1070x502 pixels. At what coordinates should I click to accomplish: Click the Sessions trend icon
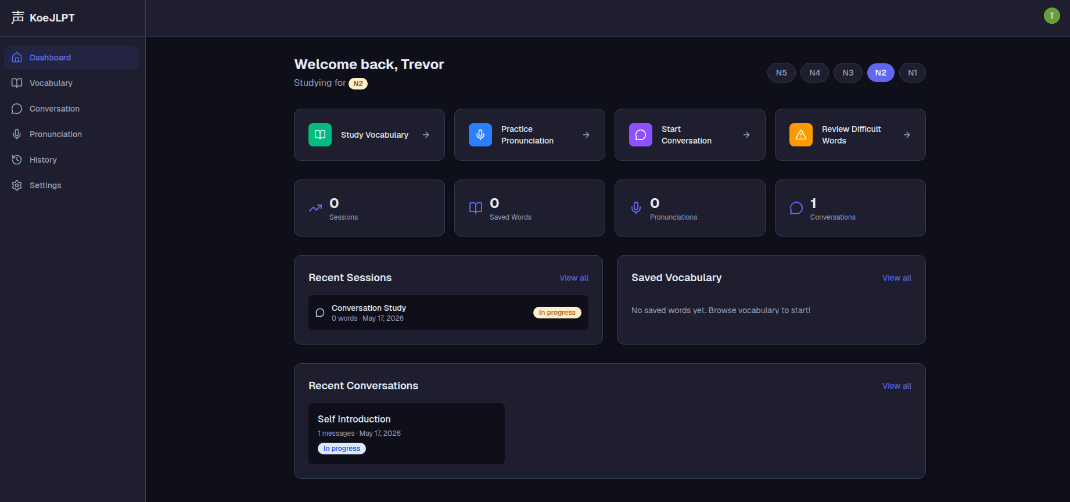[x=315, y=208]
